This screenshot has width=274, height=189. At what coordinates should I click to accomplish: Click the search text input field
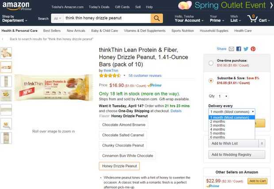[x=107, y=19]
